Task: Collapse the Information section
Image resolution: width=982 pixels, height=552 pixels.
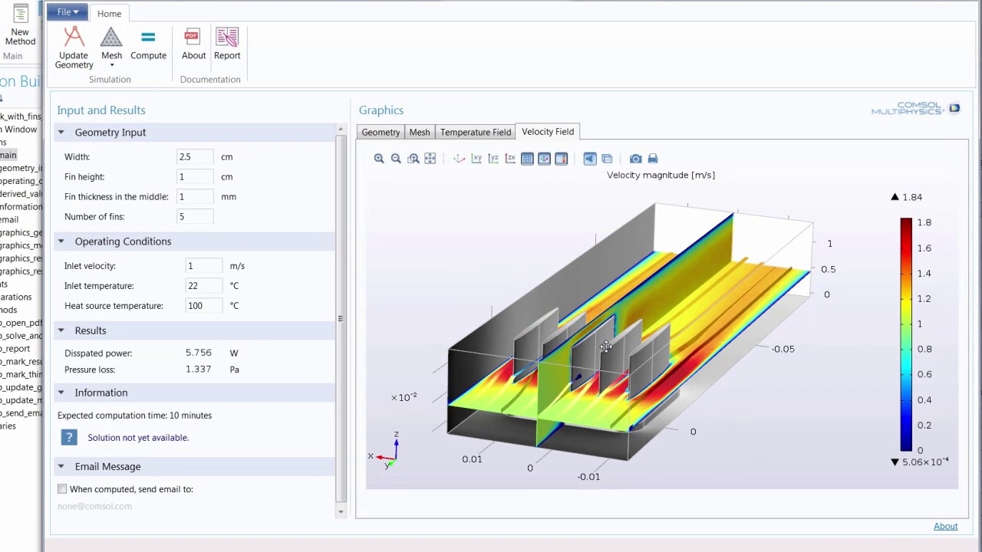Action: click(x=61, y=393)
